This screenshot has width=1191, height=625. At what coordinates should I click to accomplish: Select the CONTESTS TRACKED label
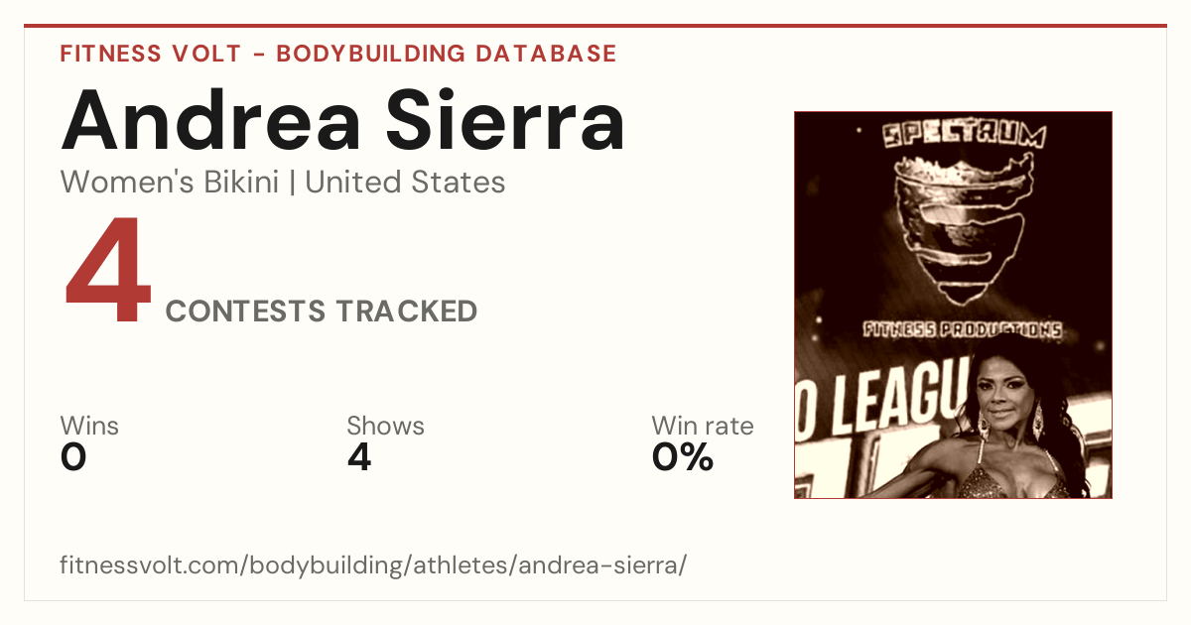pyautogui.click(x=322, y=312)
